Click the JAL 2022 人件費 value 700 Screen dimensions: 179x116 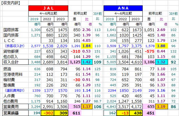pos(50,96)
